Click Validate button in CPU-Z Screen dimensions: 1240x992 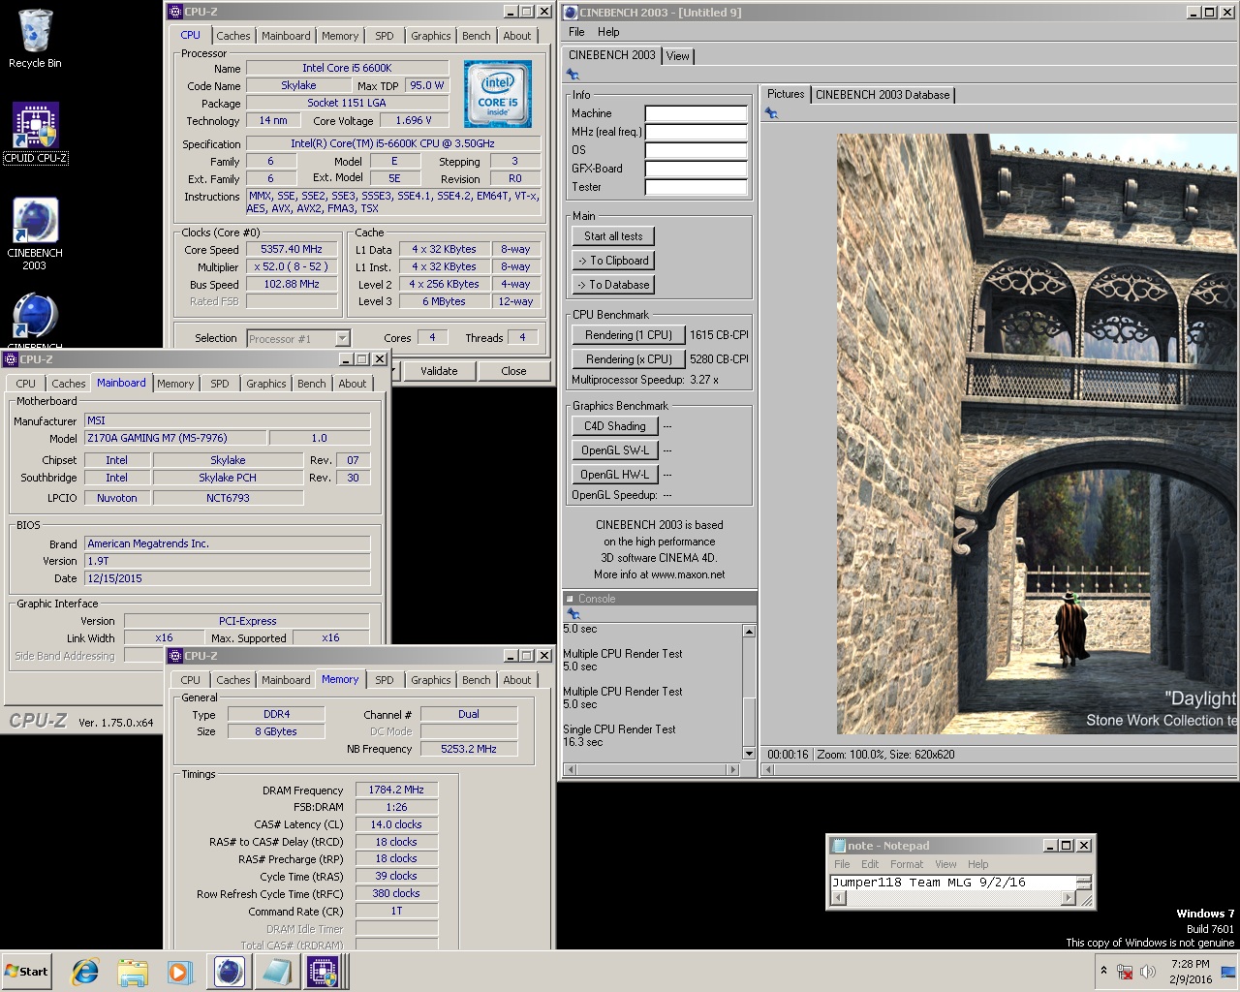pyautogui.click(x=439, y=371)
